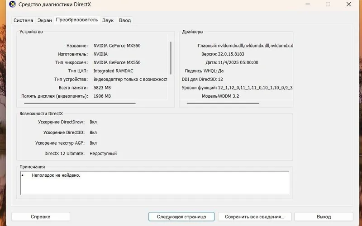Click the note Неполадок не найдено
The image size is (362, 226).
tap(56, 175)
